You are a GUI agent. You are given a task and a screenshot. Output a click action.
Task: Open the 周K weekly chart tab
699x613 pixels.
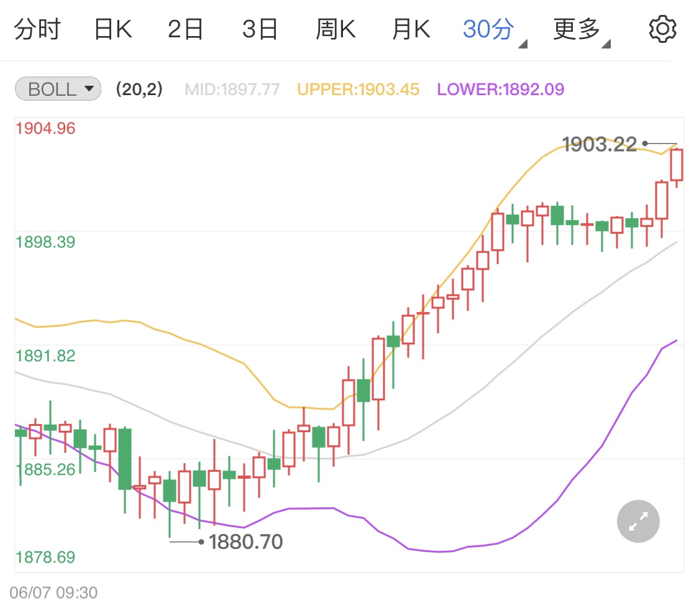pos(336,29)
